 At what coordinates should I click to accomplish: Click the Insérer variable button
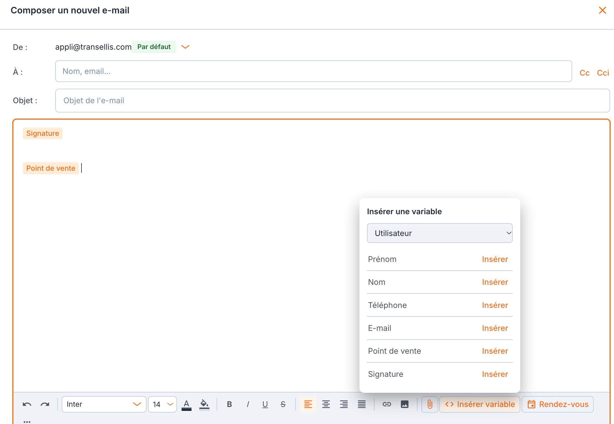pos(480,404)
